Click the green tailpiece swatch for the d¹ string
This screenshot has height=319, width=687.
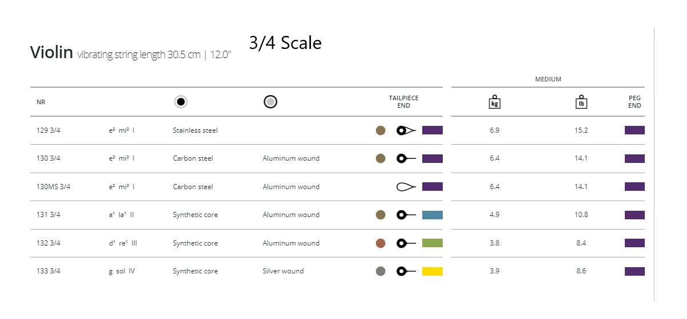(x=432, y=243)
